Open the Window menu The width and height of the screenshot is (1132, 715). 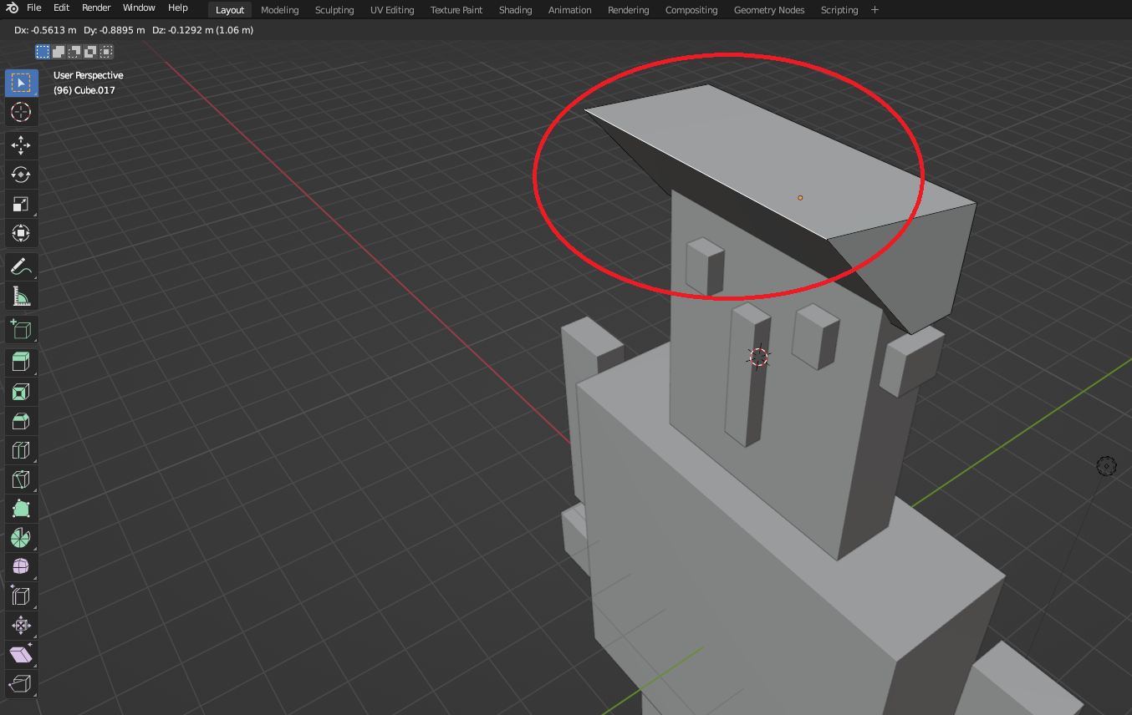click(x=139, y=8)
